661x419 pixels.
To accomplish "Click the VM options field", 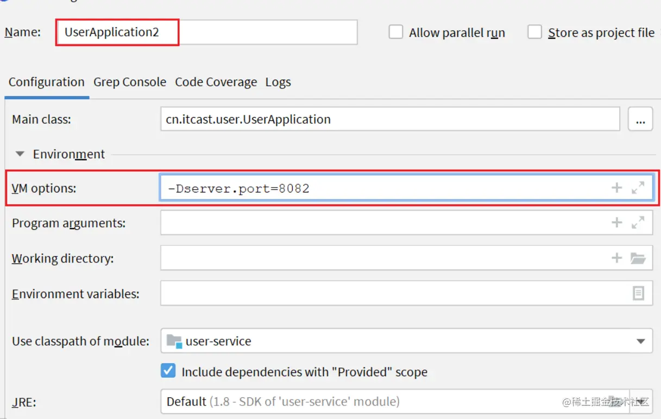I will (x=406, y=188).
